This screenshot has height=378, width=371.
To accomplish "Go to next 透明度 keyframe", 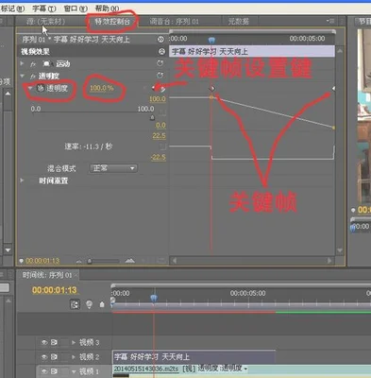I will click(162, 89).
